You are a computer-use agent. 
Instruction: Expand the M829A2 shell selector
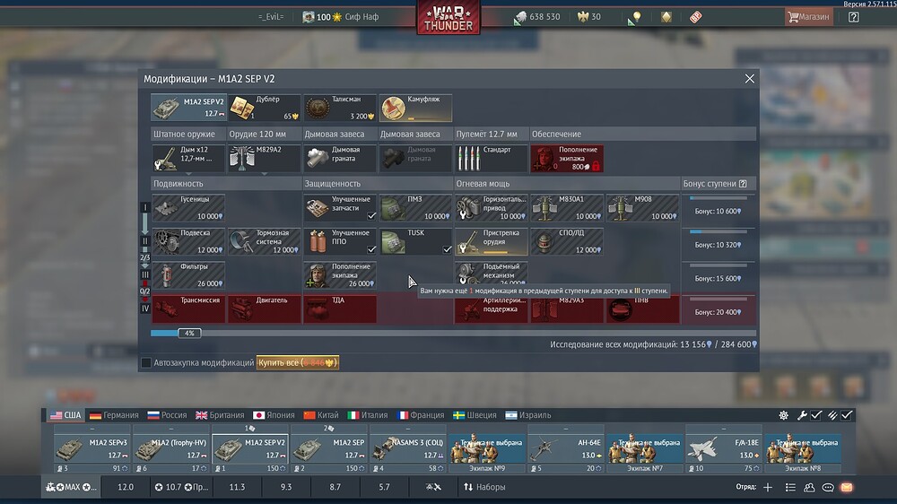pyautogui.click(x=264, y=159)
